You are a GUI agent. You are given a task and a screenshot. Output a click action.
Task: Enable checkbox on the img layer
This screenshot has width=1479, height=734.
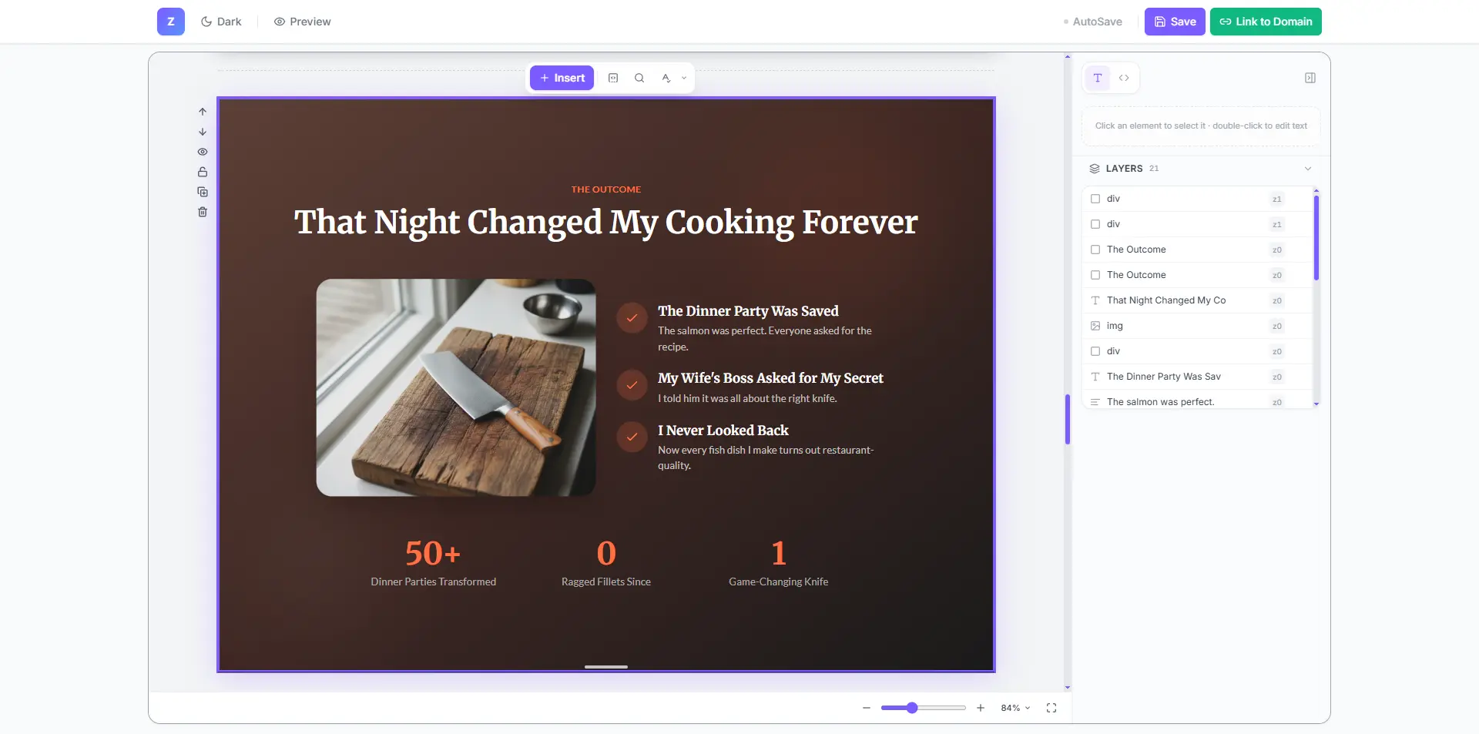tap(1096, 326)
